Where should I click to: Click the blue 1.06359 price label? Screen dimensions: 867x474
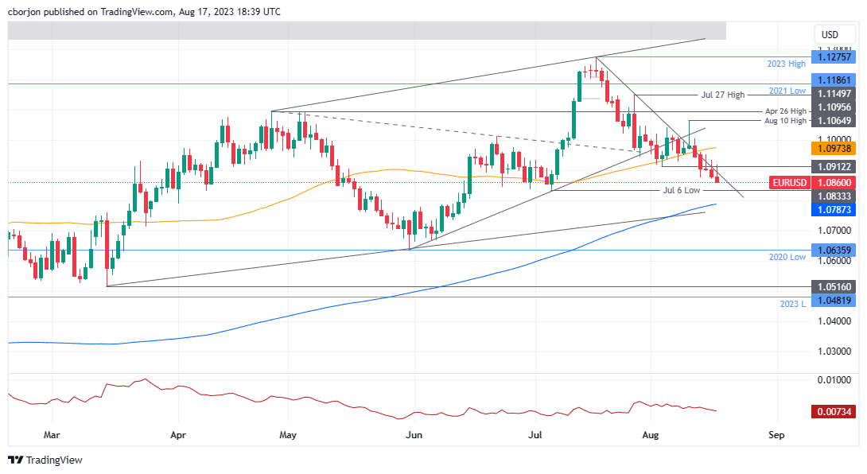[834, 250]
